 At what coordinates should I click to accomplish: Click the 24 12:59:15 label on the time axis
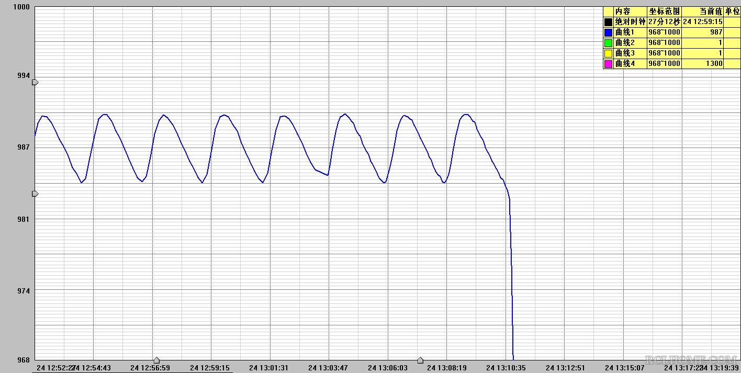210,368
